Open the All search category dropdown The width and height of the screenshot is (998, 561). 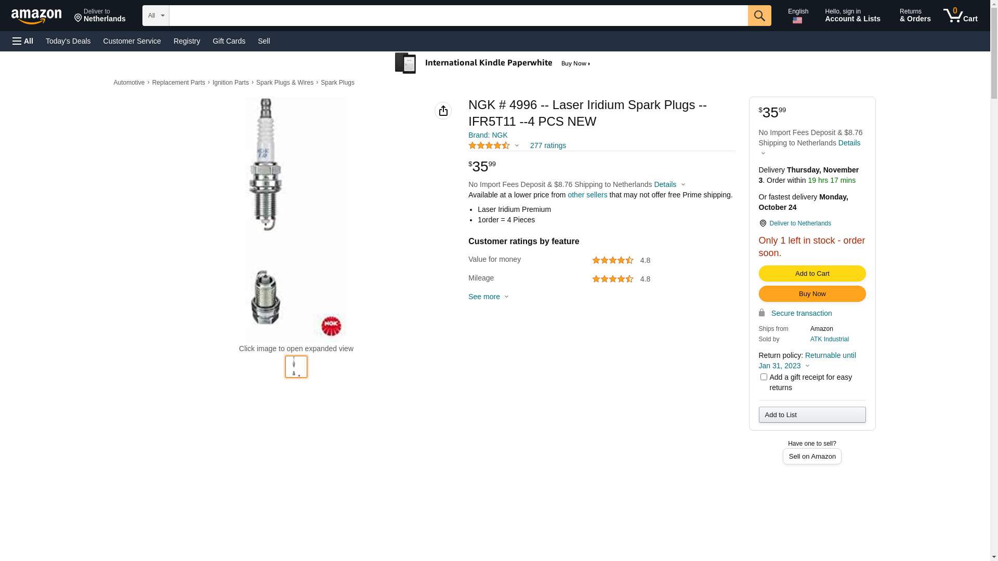click(155, 16)
